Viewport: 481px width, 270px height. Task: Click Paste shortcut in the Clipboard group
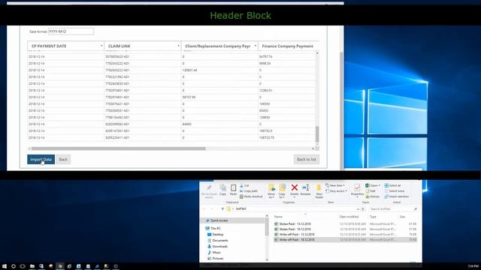pyautogui.click(x=251, y=196)
